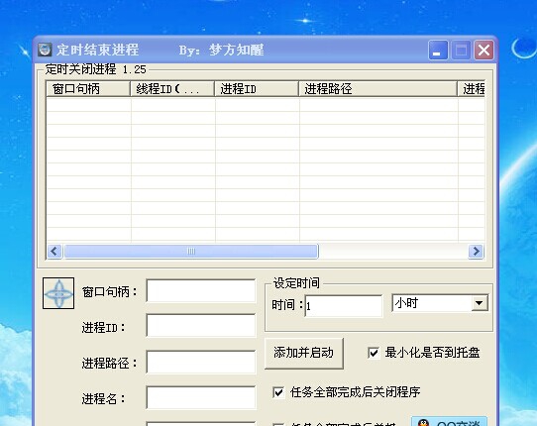Toggle 任务全部完成后关闭程序 checkbox
Screen dimensions: 537x426
[278, 392]
